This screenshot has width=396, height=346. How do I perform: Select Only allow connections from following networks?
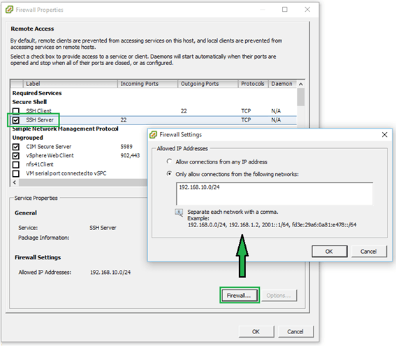169,173
